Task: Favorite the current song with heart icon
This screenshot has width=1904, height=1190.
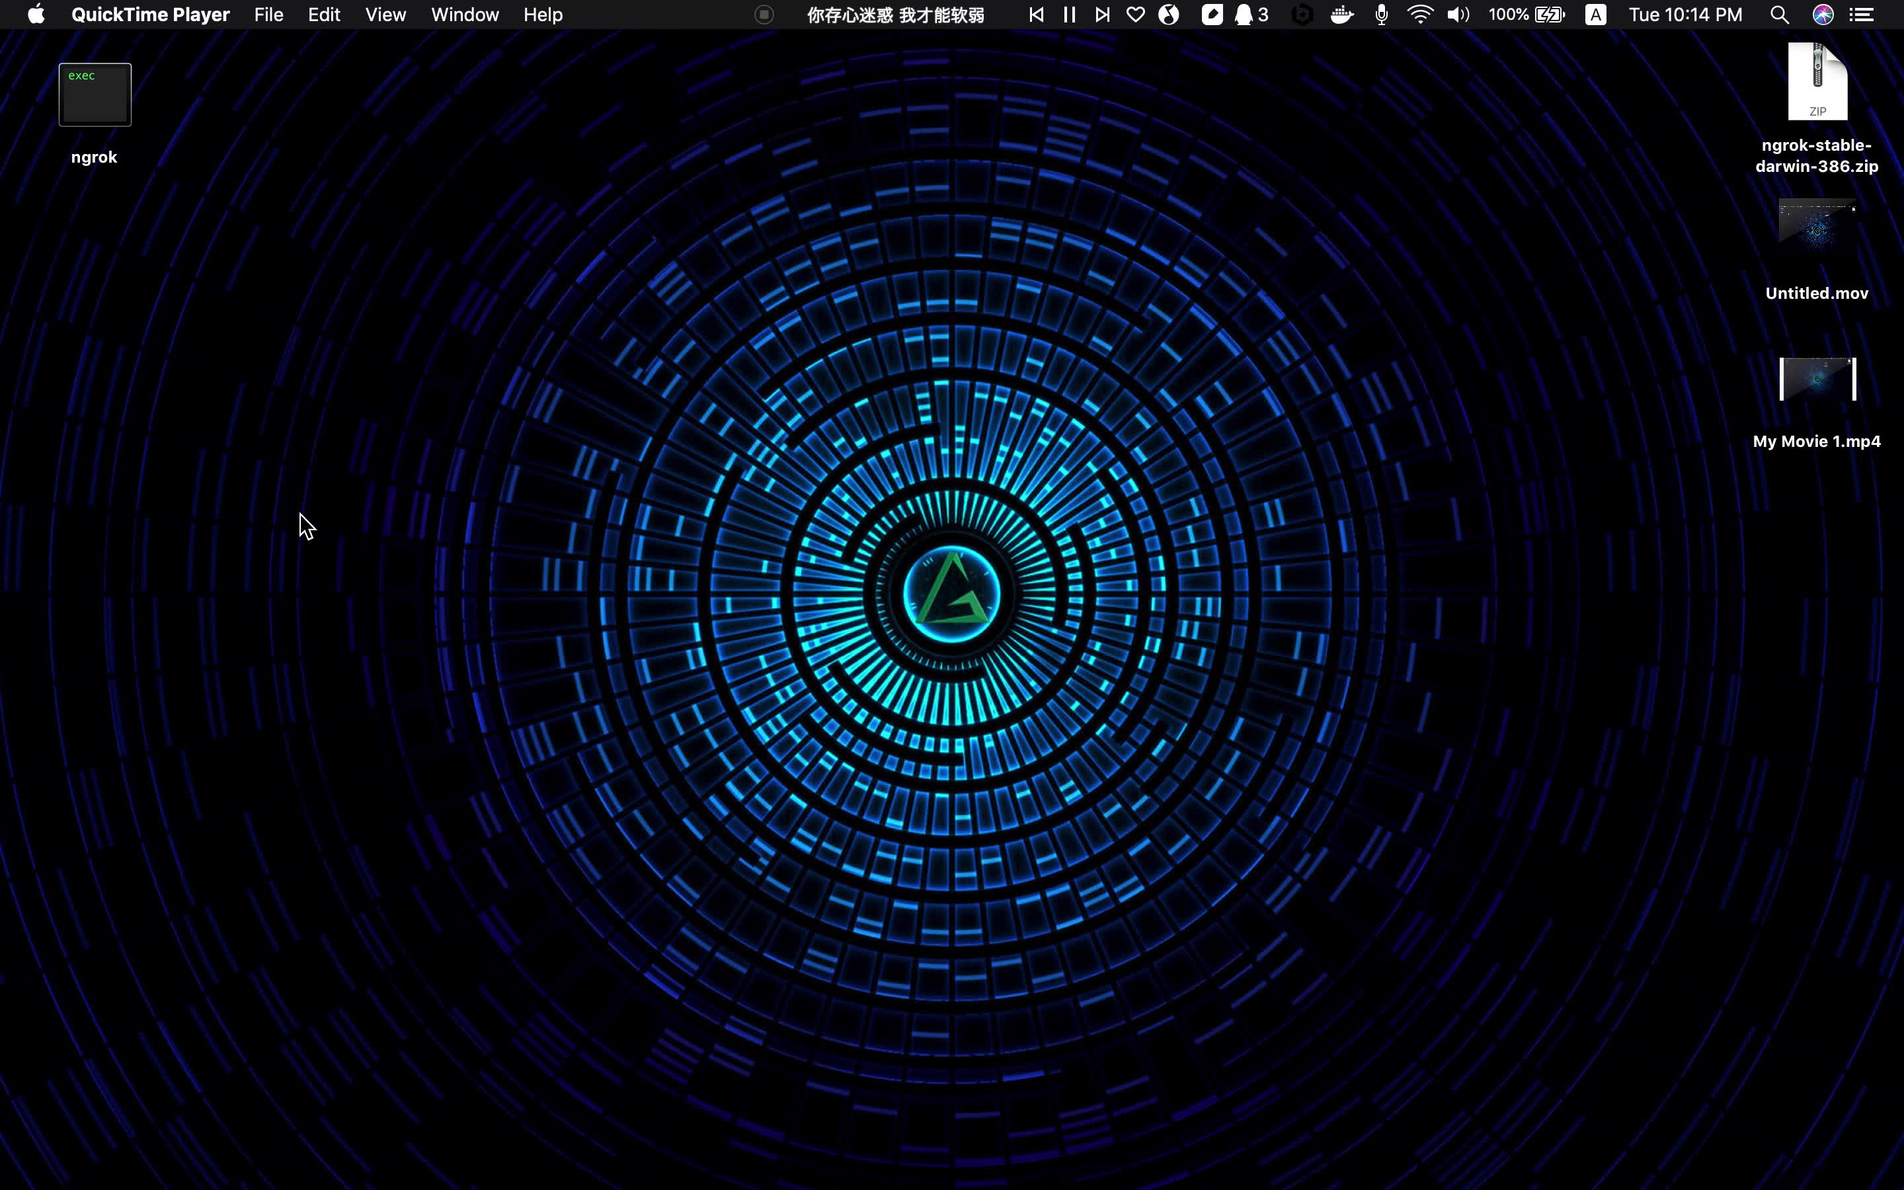Action: [1135, 14]
